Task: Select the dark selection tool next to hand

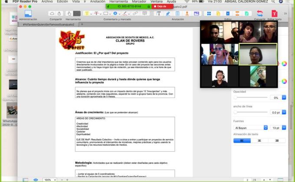Action: (x=77, y=13)
